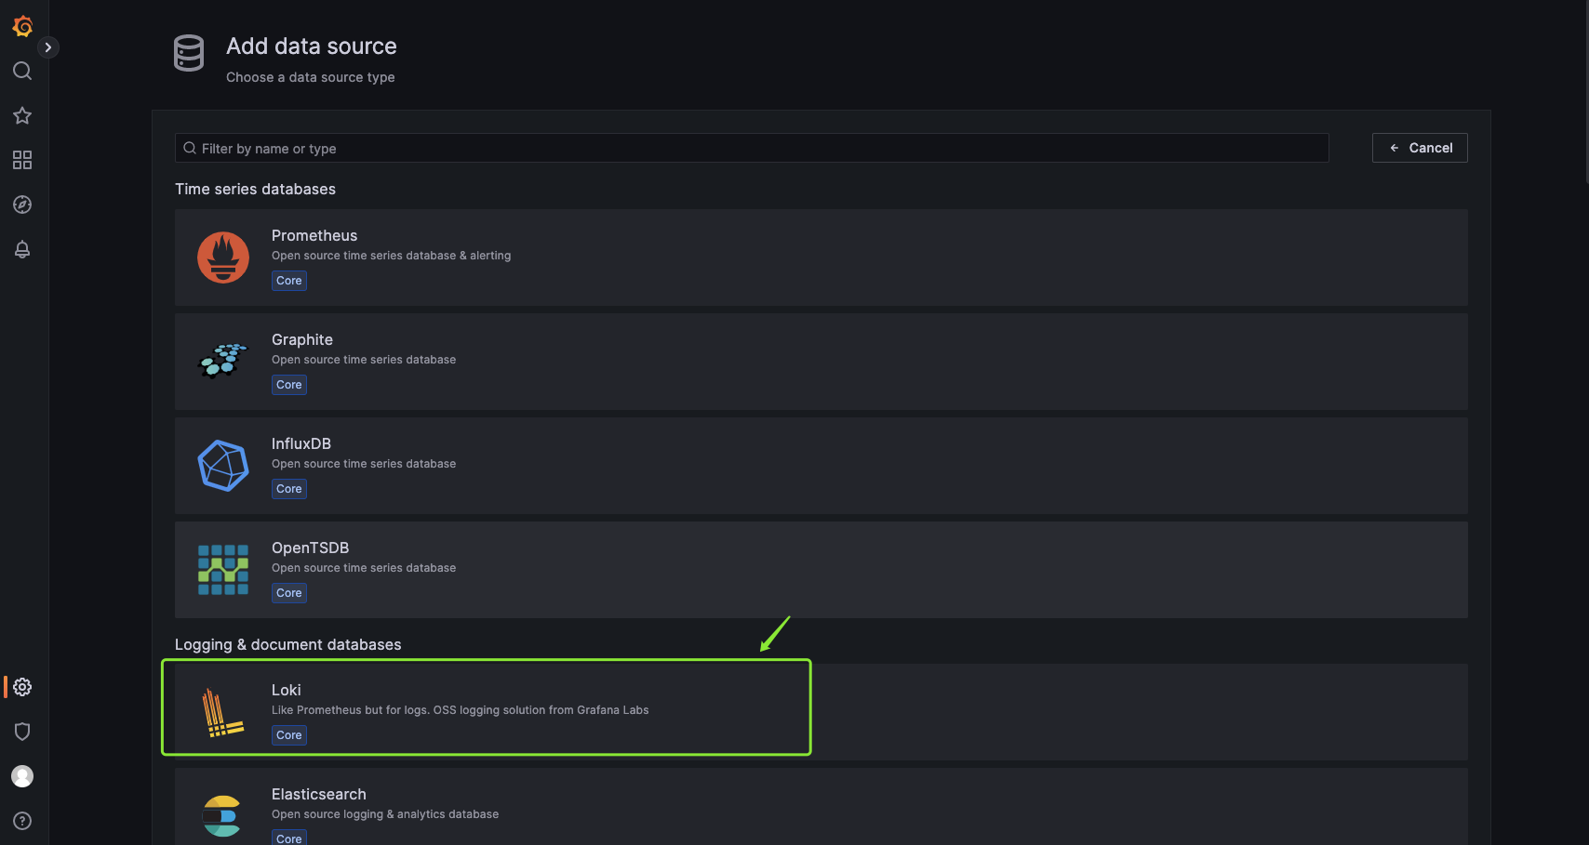Click the Core badge under OpenTSDB

click(289, 593)
